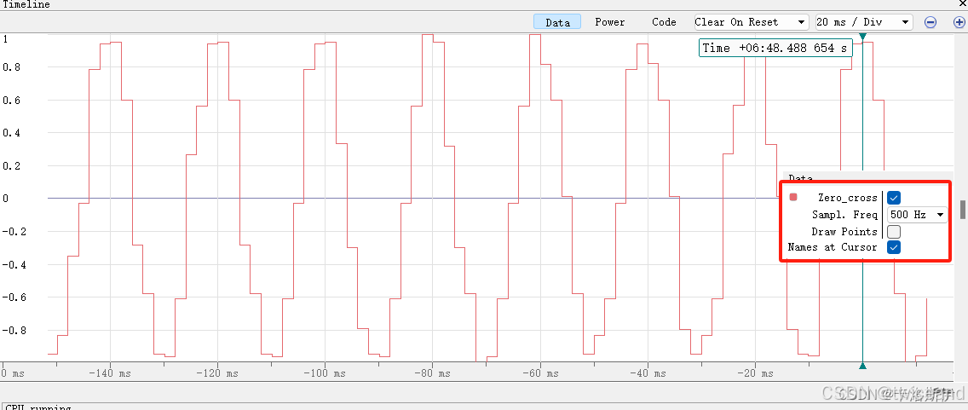Click the CPU running status text

click(37, 407)
